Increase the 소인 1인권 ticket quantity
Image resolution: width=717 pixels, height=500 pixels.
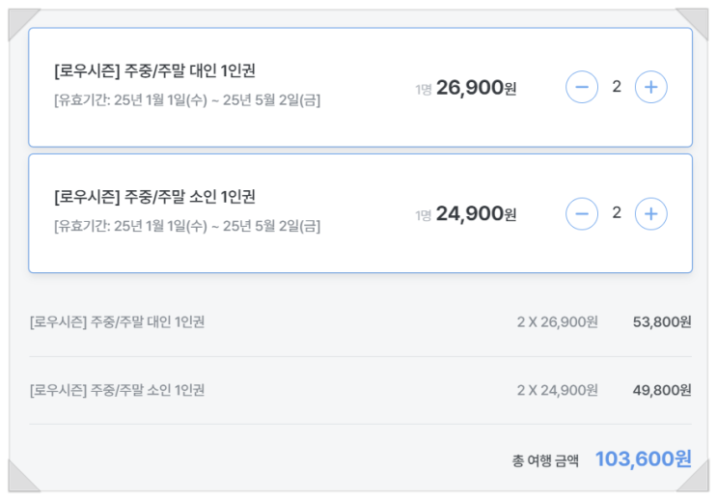coord(651,213)
